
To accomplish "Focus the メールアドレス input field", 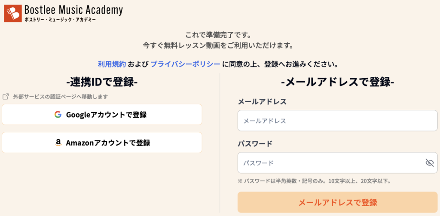I will tap(337, 121).
